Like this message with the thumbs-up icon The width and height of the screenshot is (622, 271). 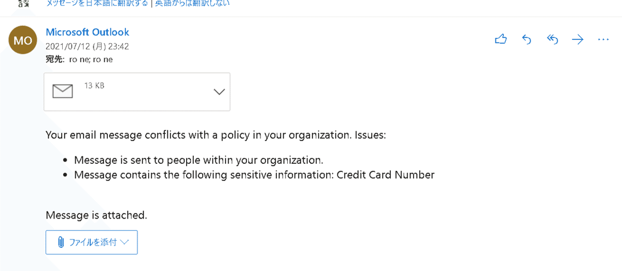[x=501, y=39]
